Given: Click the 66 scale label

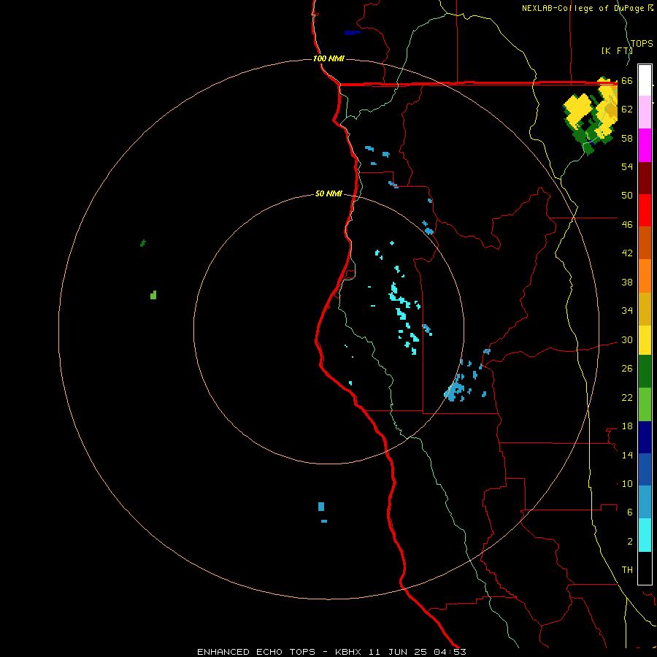Looking at the screenshot, I should coord(627,81).
